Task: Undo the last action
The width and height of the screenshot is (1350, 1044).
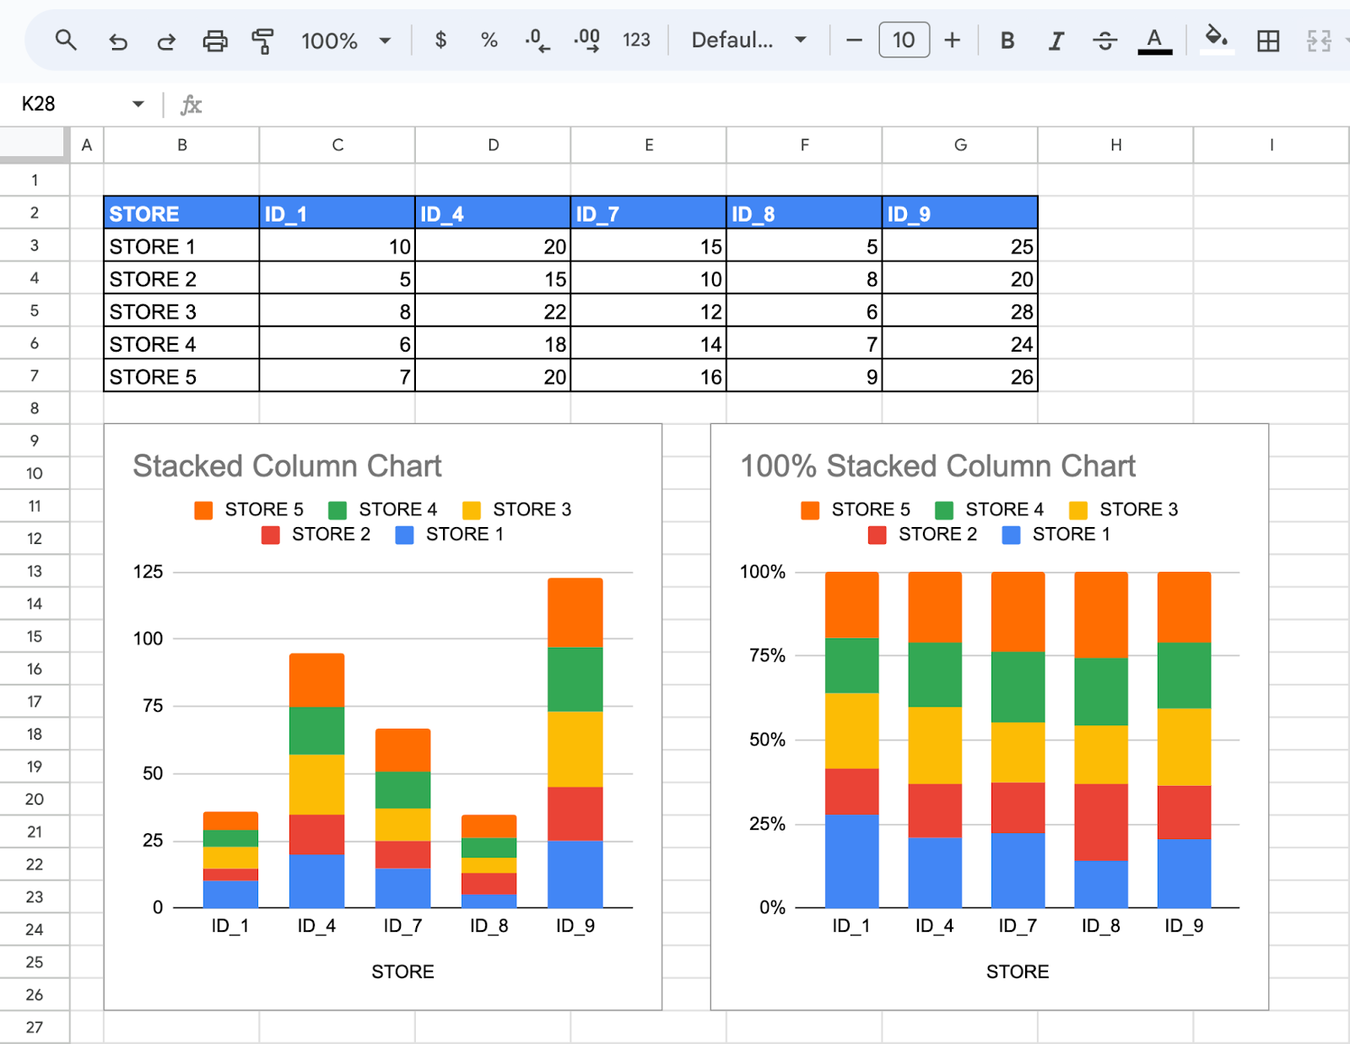Action: pyautogui.click(x=118, y=40)
